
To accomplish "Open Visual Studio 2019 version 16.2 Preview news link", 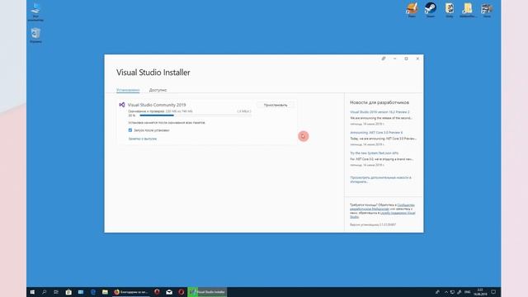I will (379, 112).
